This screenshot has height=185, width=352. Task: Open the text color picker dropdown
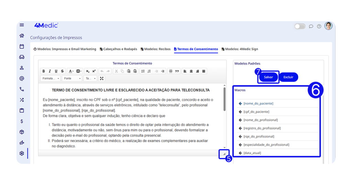point(71,71)
